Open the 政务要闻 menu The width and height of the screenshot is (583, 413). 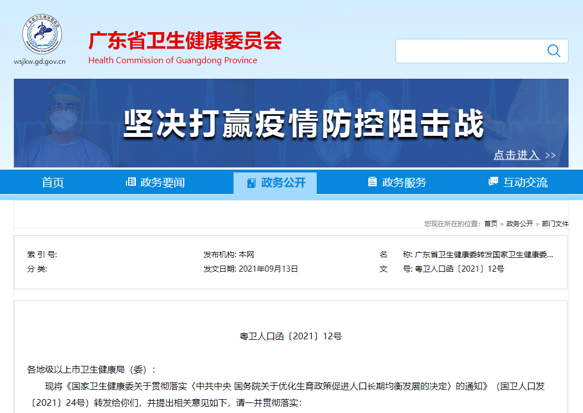pyautogui.click(x=157, y=181)
